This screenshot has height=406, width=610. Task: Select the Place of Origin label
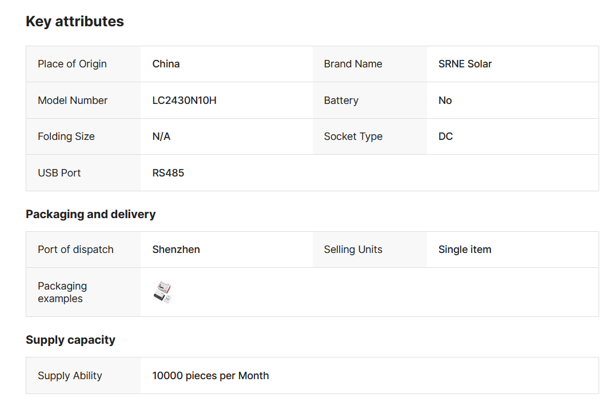pyautogui.click(x=72, y=64)
